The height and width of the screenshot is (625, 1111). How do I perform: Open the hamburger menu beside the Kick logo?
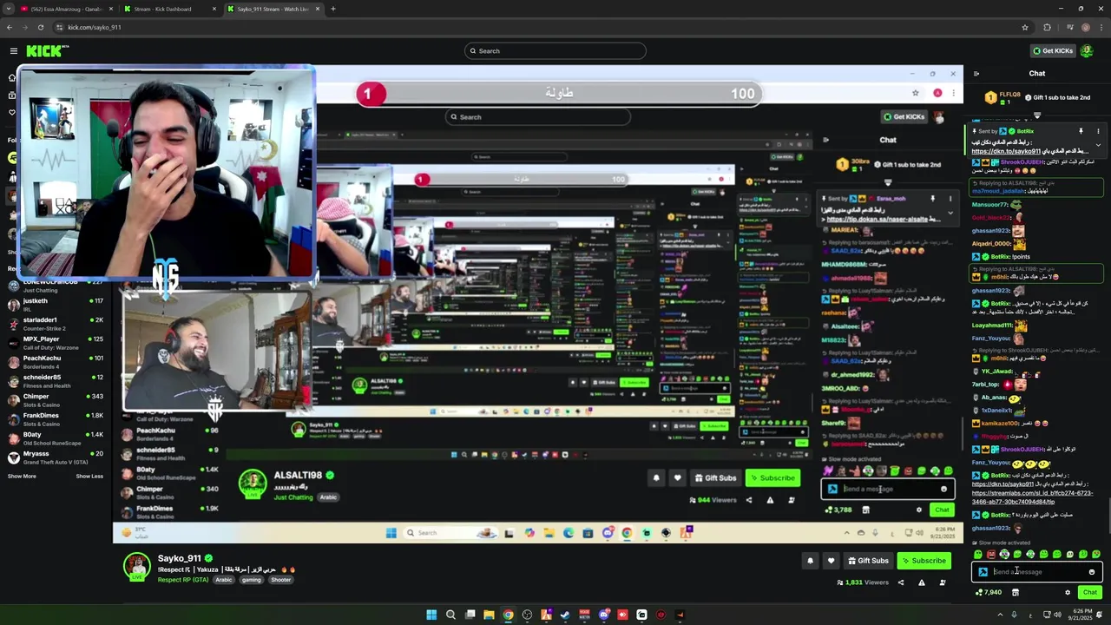pyautogui.click(x=13, y=51)
